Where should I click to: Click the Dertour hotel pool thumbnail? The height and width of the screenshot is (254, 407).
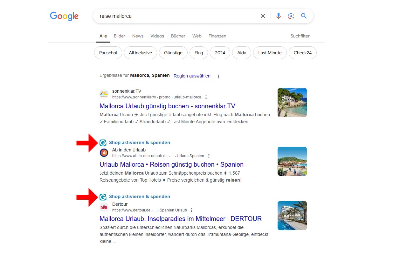[292, 215]
